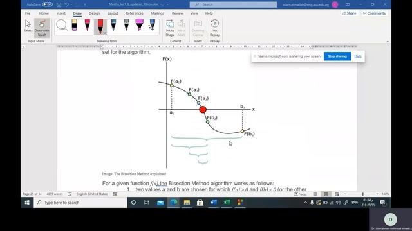Collapse the ribbon with the chevron

388,41
